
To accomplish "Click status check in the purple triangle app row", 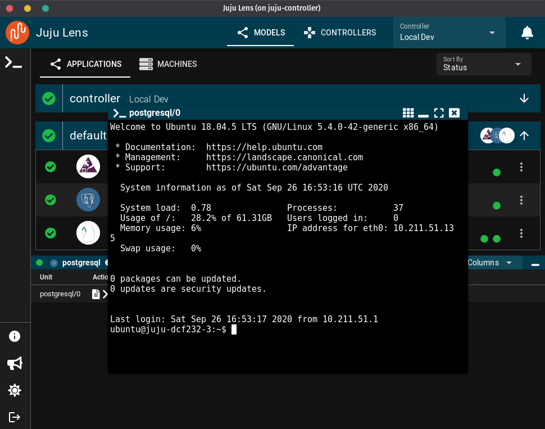I will pyautogui.click(x=51, y=166).
